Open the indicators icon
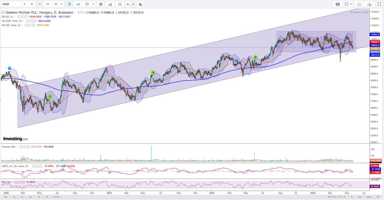The width and height of the screenshot is (384, 200). (110, 4)
